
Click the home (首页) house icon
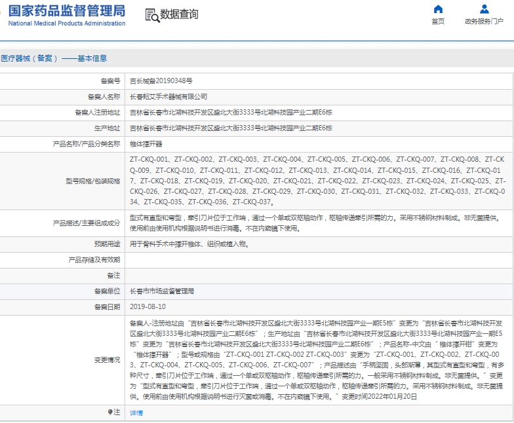(x=438, y=9)
